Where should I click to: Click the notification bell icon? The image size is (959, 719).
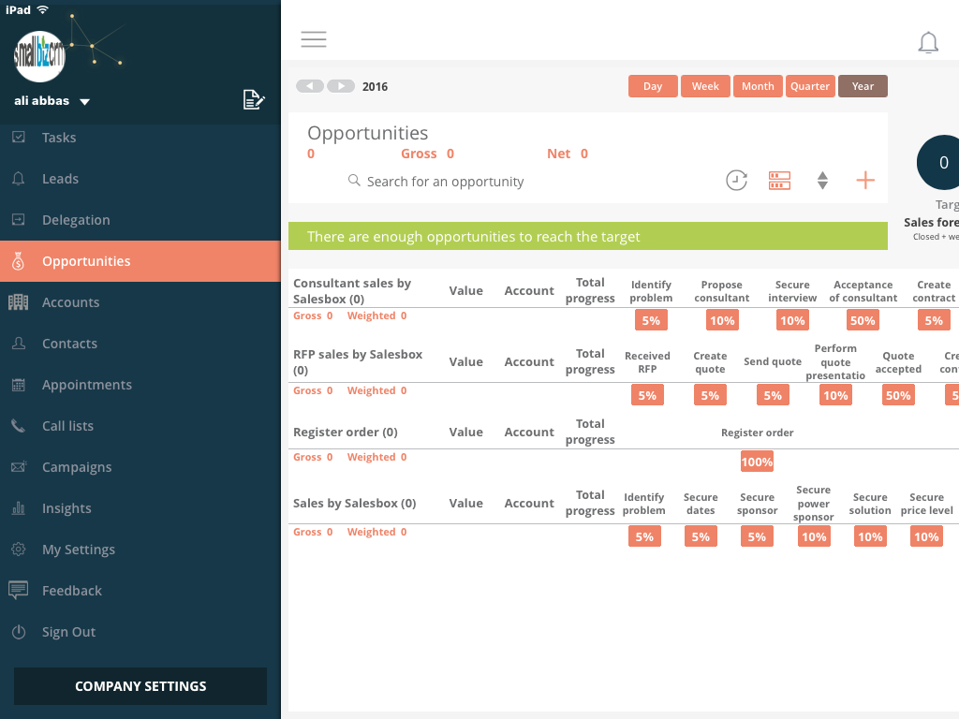coord(928,42)
